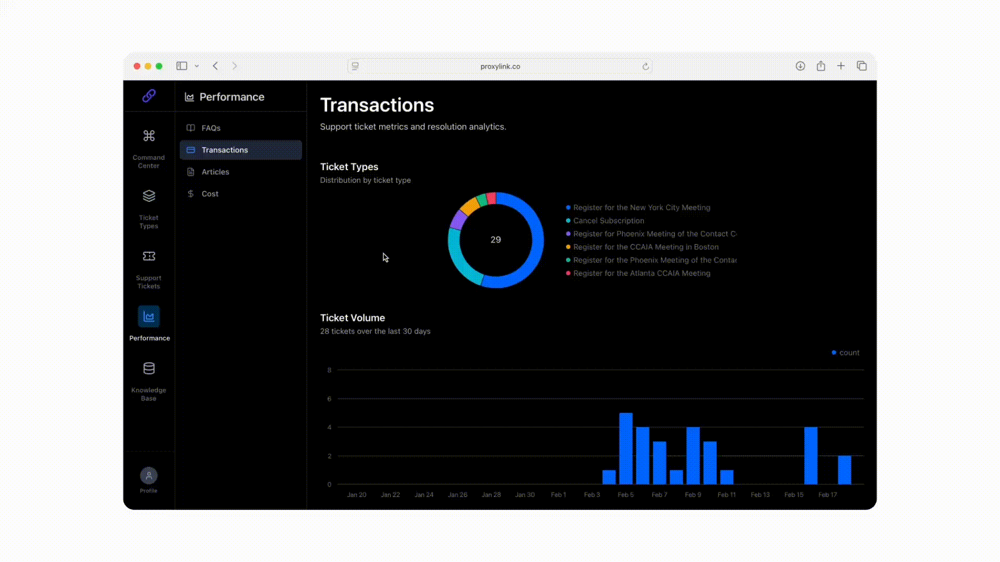Open the Command Center sidebar icon
Image resolution: width=1000 pixels, height=562 pixels.
click(x=149, y=136)
